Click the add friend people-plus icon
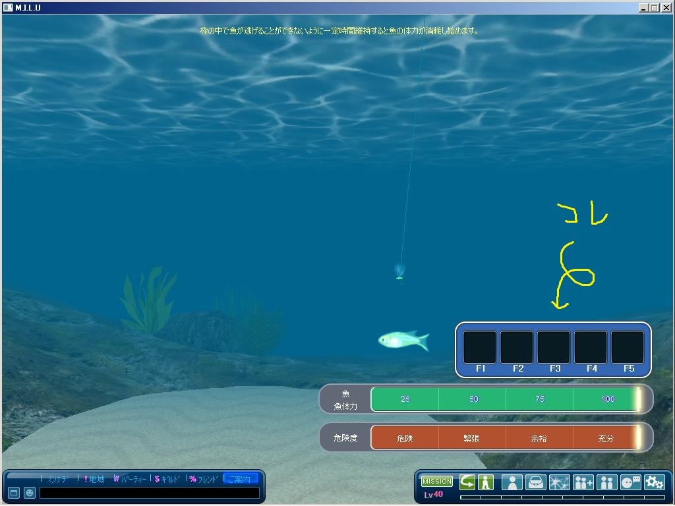The image size is (675, 506). click(583, 482)
